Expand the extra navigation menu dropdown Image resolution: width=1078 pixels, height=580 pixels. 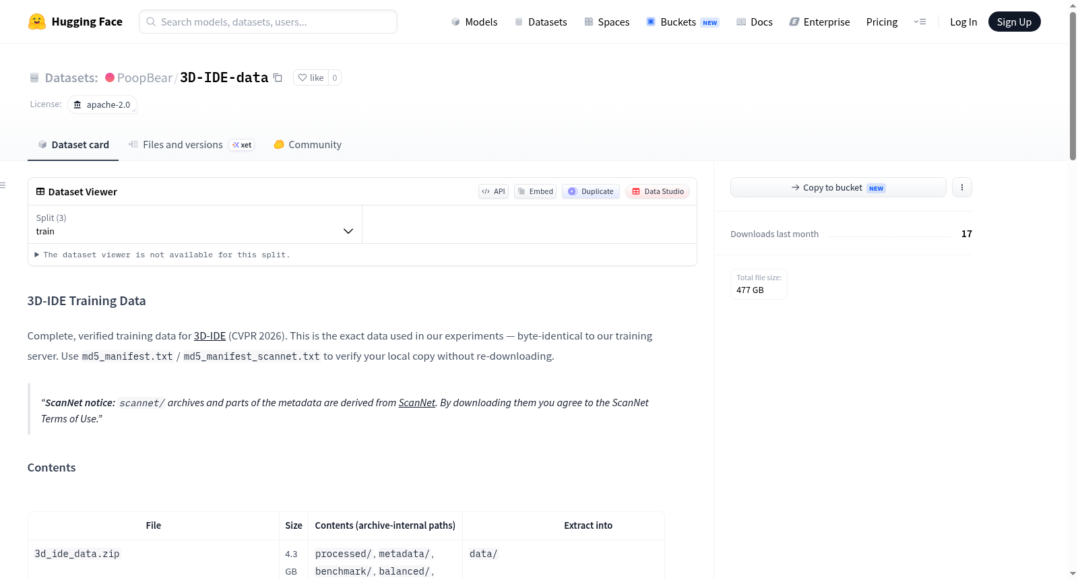tap(920, 22)
